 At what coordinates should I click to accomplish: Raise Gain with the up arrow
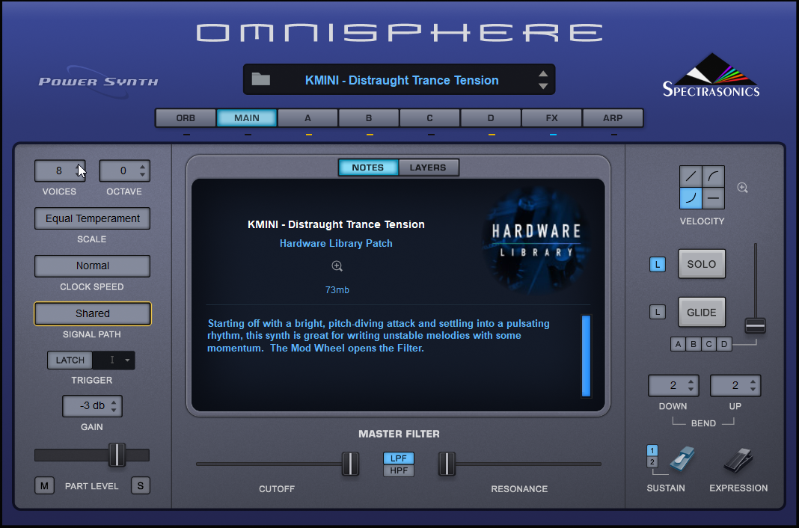114,402
